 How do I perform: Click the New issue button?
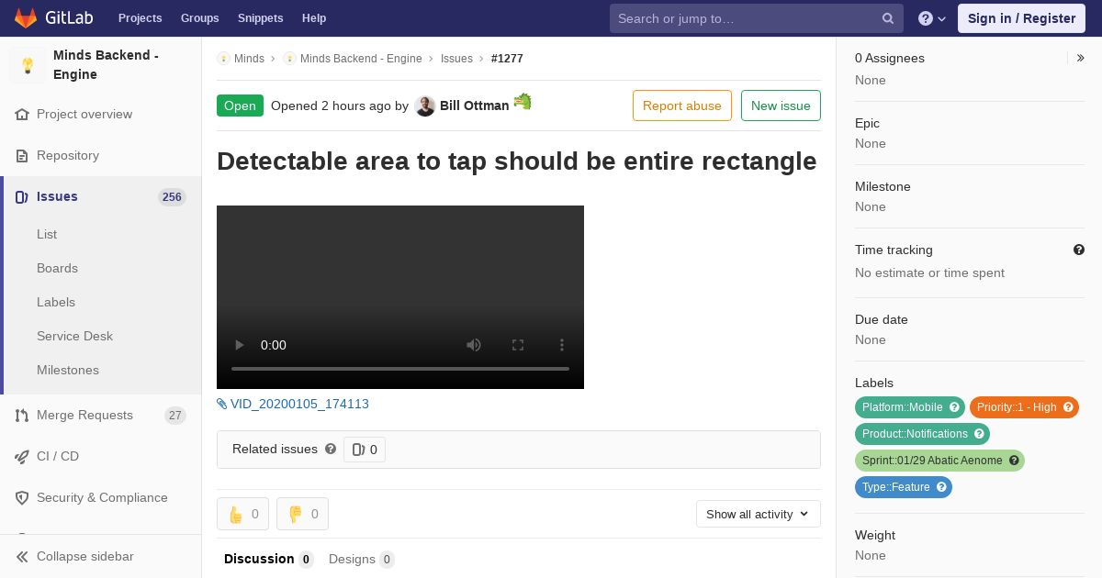pos(781,106)
